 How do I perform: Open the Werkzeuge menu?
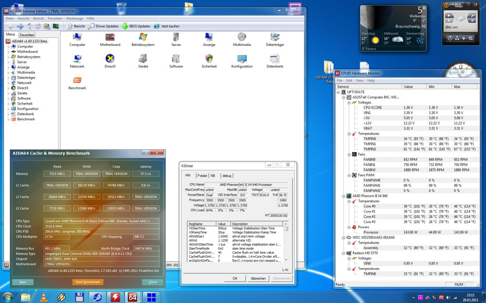pos(74,18)
